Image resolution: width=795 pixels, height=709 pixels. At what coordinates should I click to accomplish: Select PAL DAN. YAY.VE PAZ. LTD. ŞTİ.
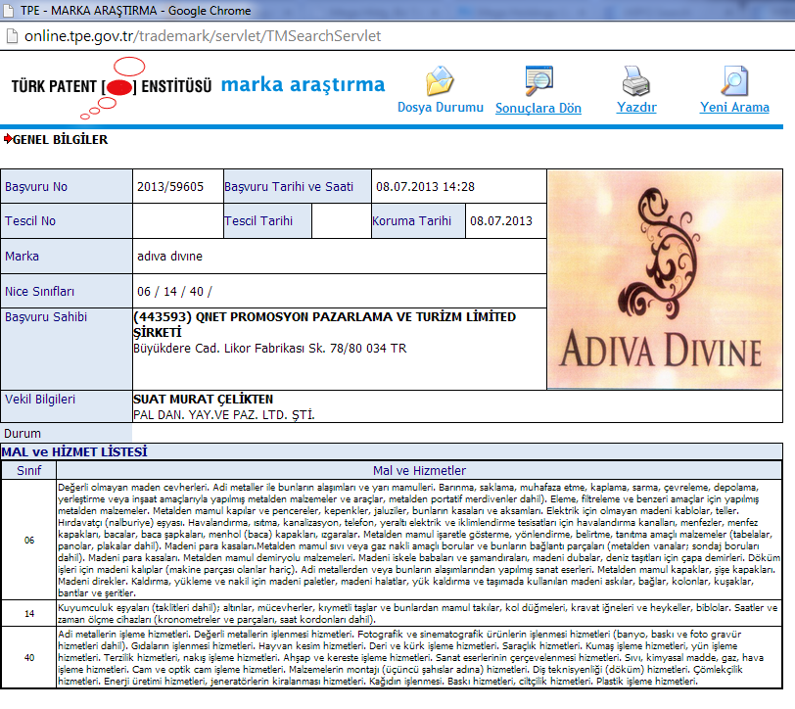pos(223,415)
